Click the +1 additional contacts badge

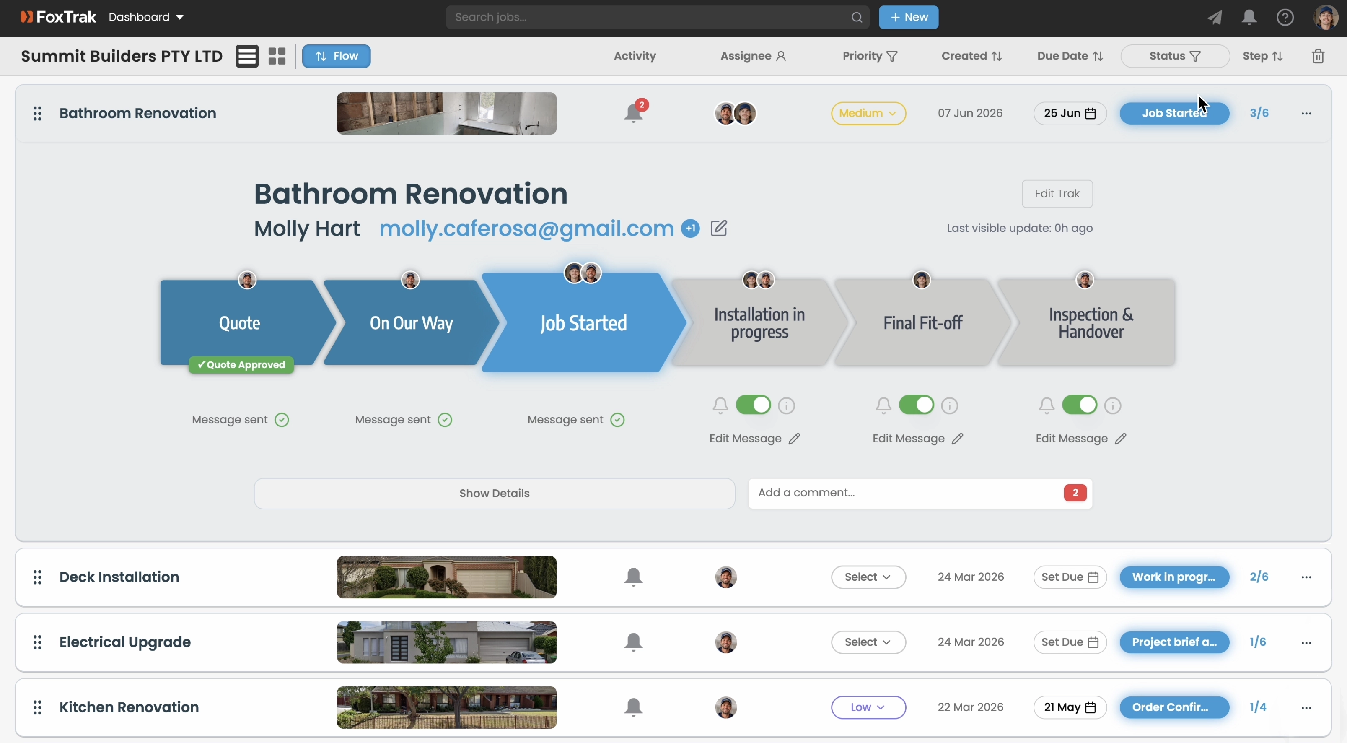tap(690, 228)
